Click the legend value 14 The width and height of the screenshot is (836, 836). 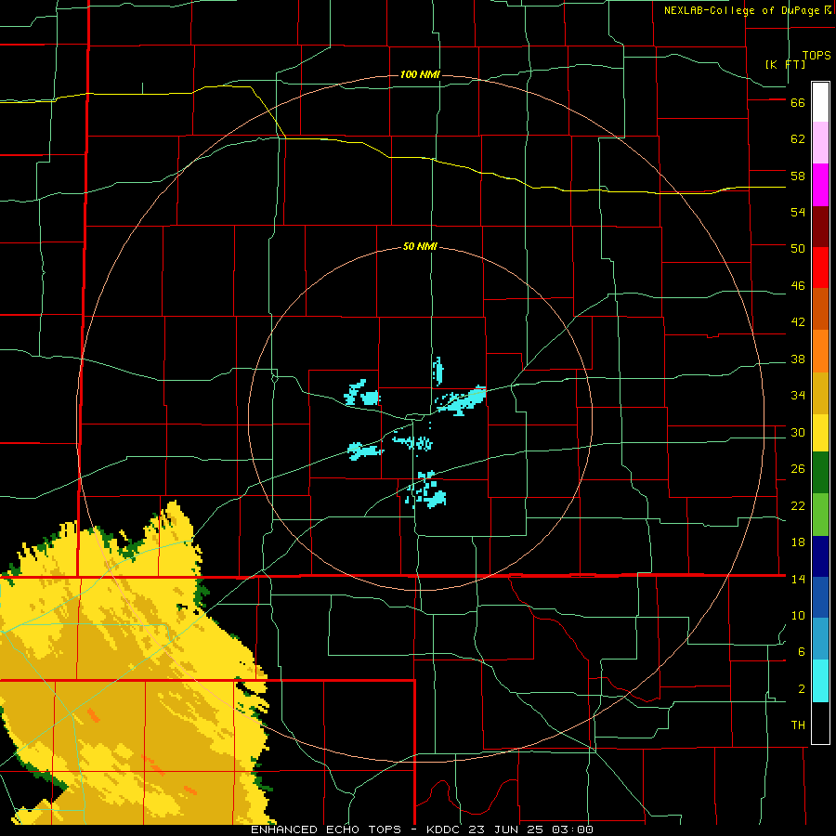point(798,579)
